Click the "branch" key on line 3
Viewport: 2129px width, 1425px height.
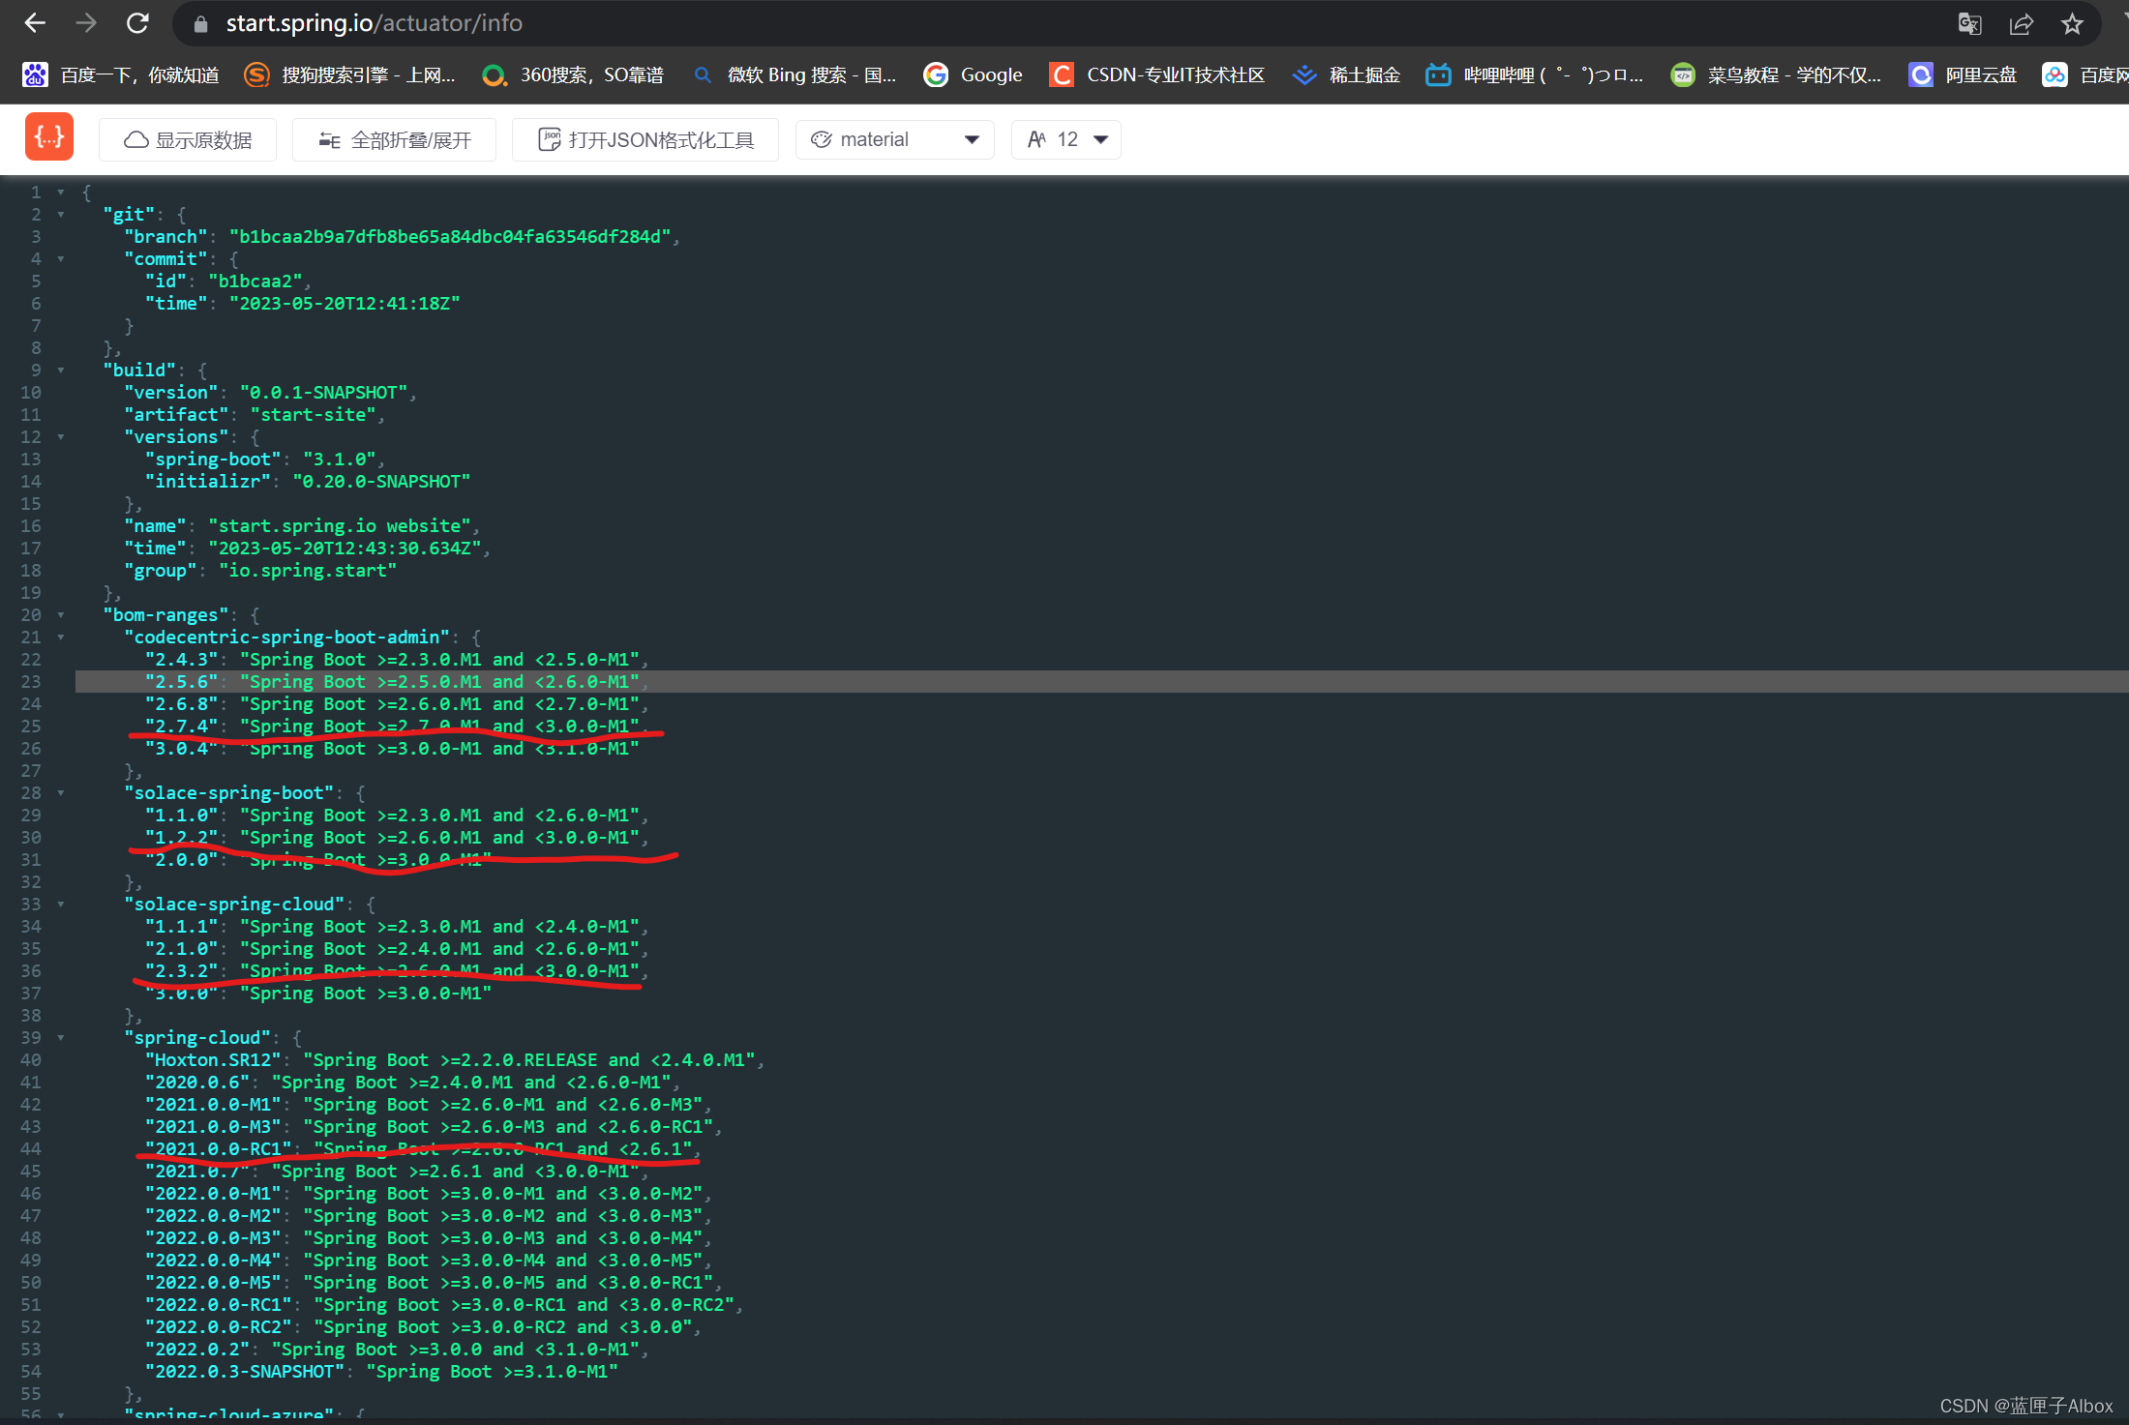coord(166,237)
